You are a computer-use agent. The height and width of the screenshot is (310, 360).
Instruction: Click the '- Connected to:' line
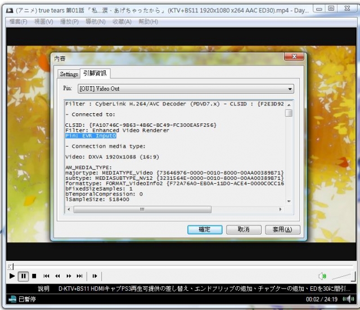click(90, 114)
